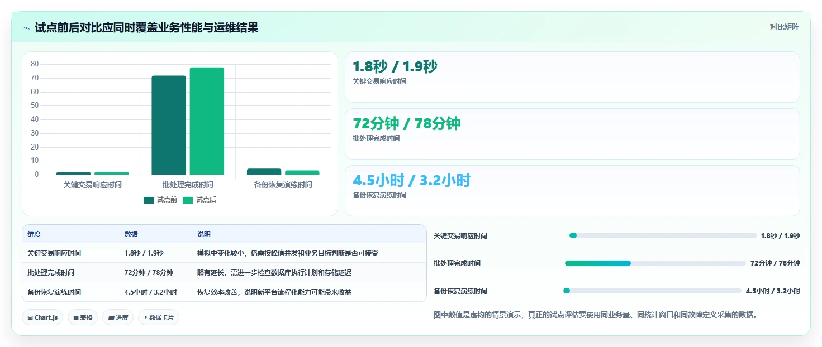Open the 4.5小时 / 3.2小时 data card
This screenshot has height=347, width=822.
point(572,191)
